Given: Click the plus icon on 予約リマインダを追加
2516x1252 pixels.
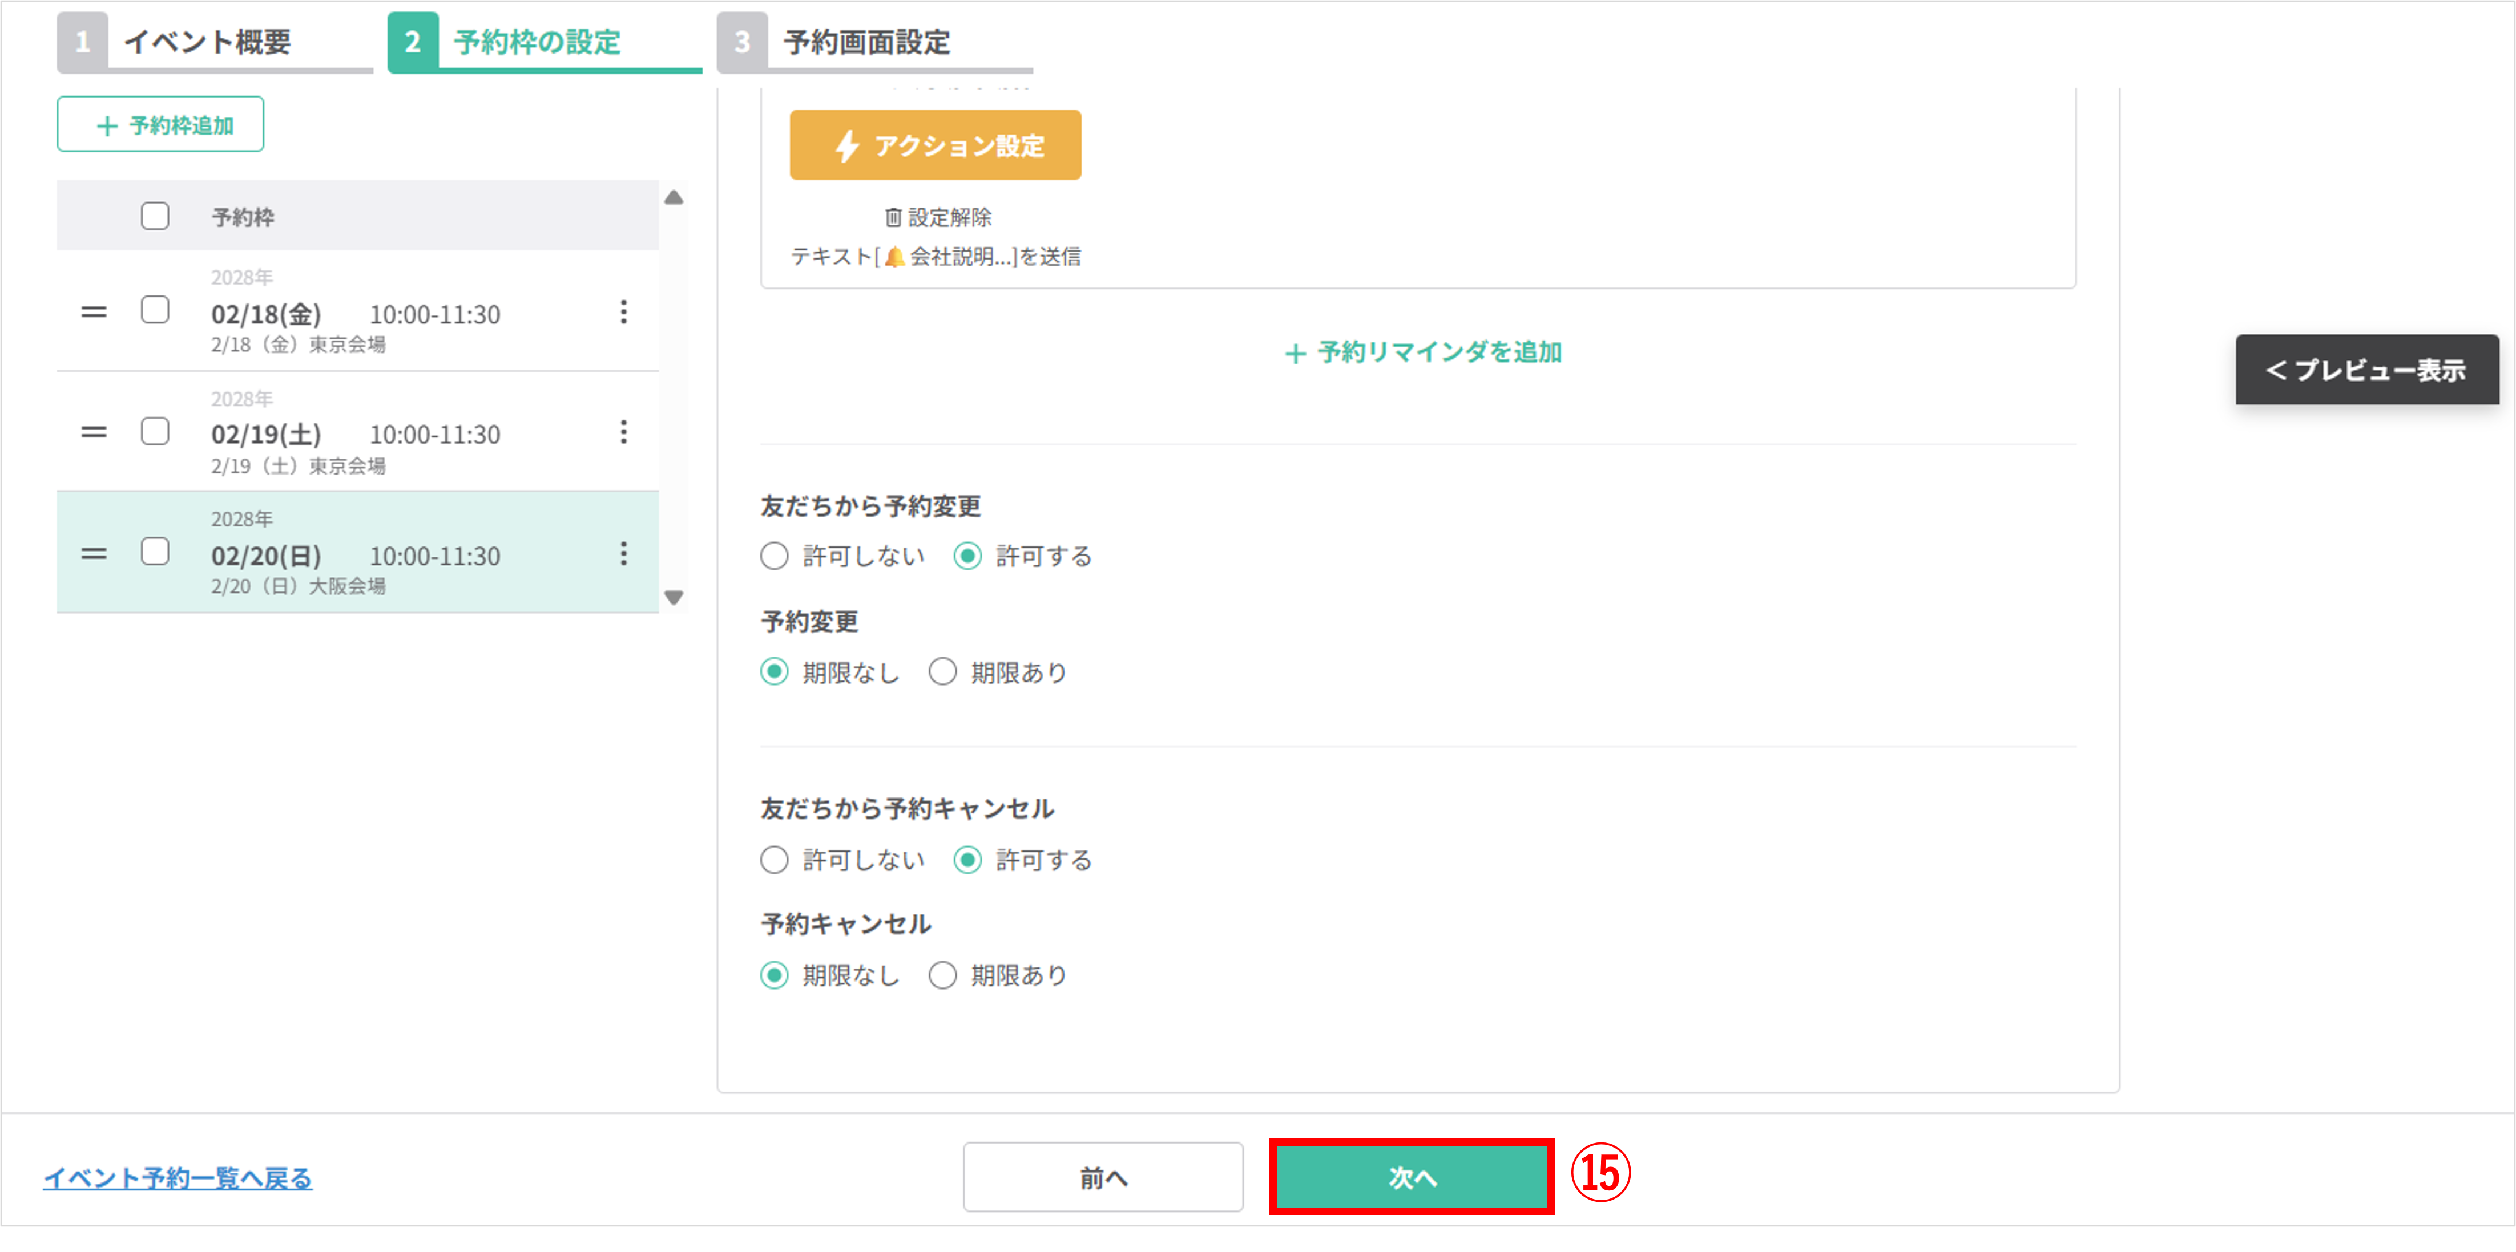Looking at the screenshot, I should pos(1295,353).
